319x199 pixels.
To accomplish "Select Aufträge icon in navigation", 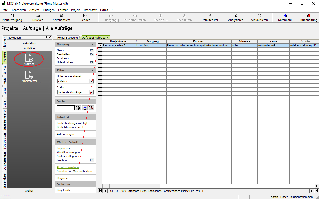I will (x=29, y=59).
